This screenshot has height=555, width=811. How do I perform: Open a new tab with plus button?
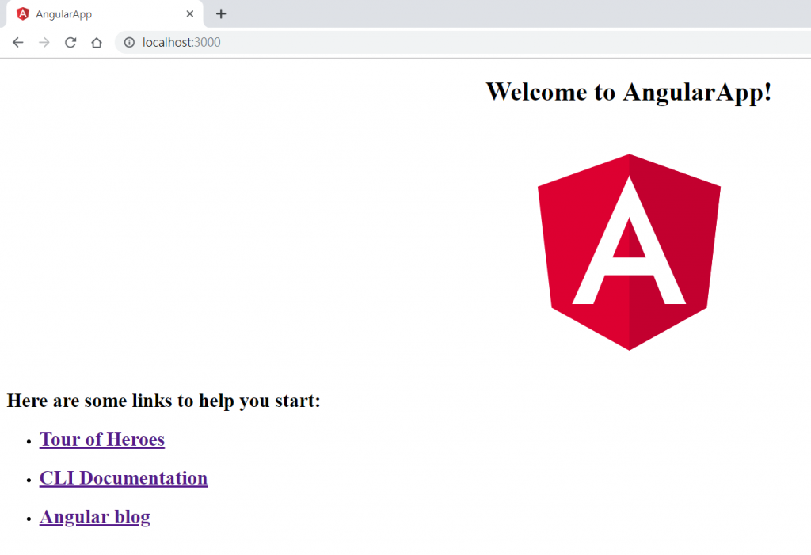coord(221,14)
